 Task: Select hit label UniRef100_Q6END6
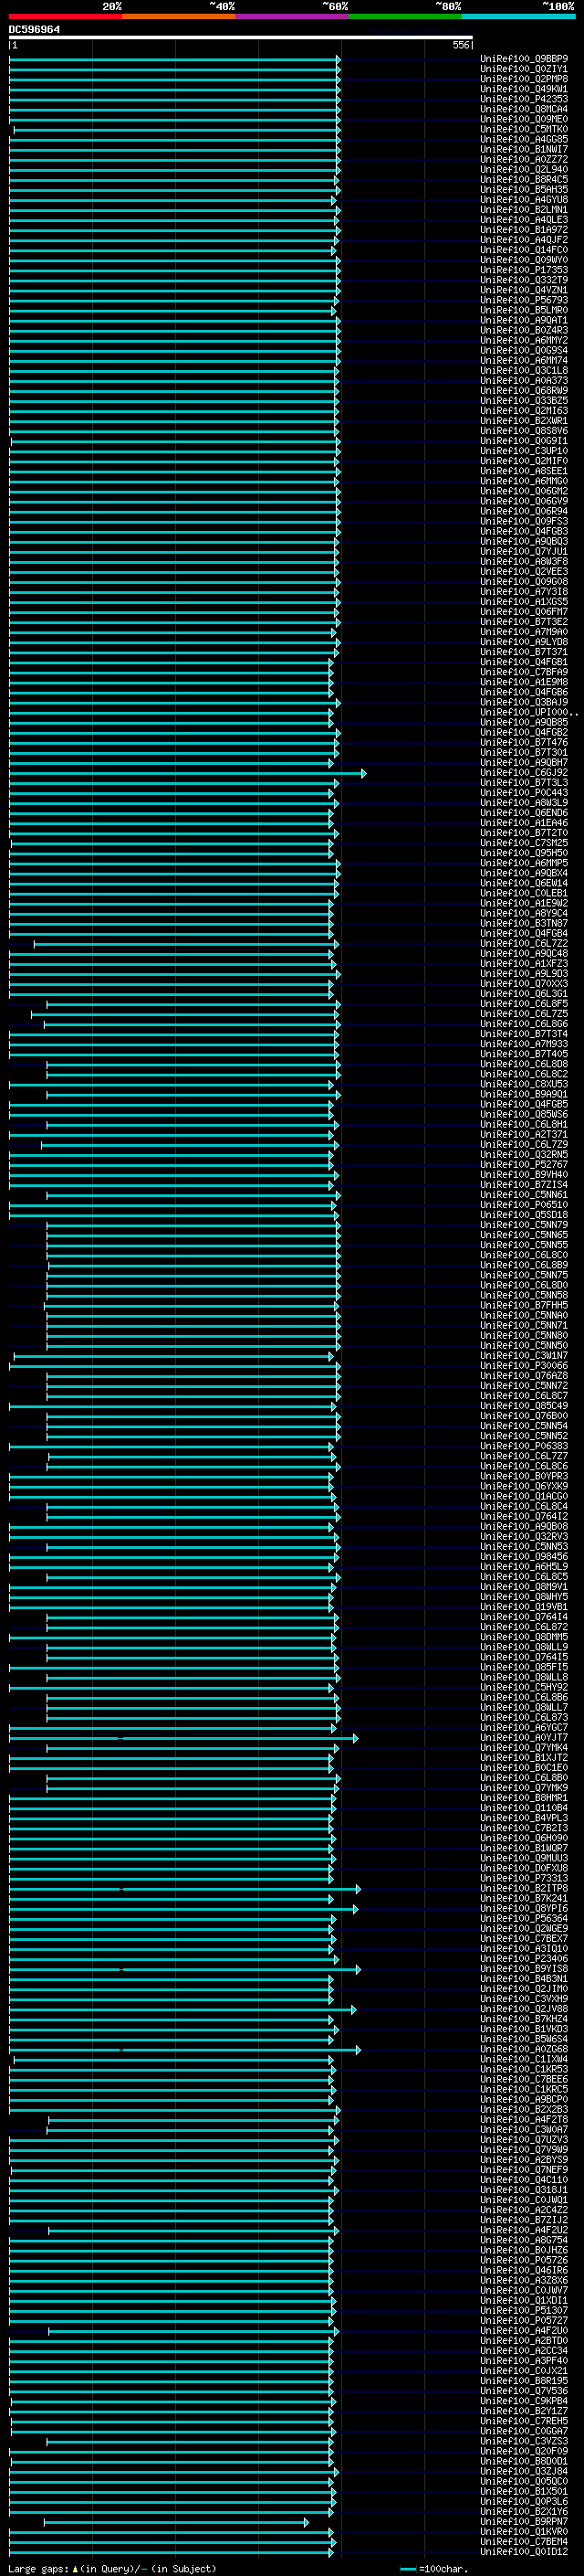(x=524, y=813)
